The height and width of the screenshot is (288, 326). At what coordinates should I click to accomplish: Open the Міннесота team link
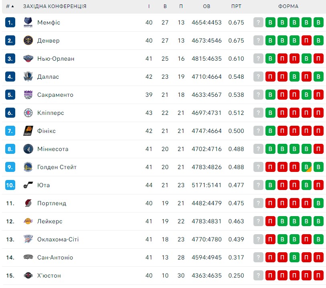(53, 149)
